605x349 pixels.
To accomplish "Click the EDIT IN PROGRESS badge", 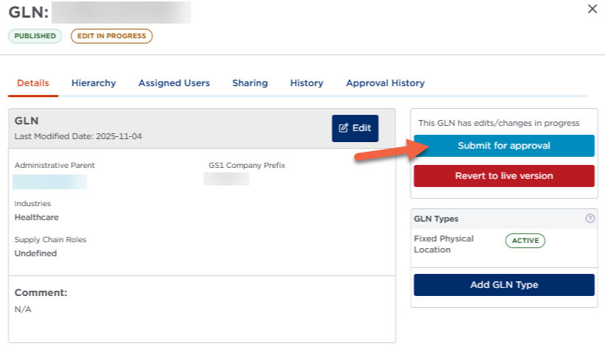I will click(x=111, y=36).
